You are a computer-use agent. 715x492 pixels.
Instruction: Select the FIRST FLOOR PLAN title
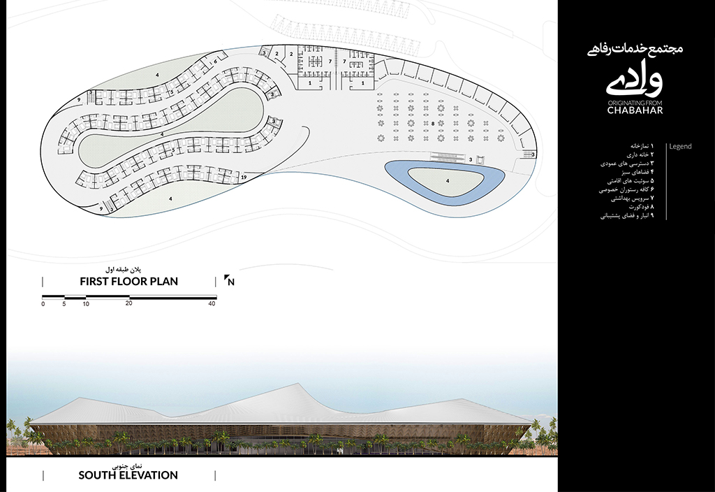pyautogui.click(x=128, y=282)
